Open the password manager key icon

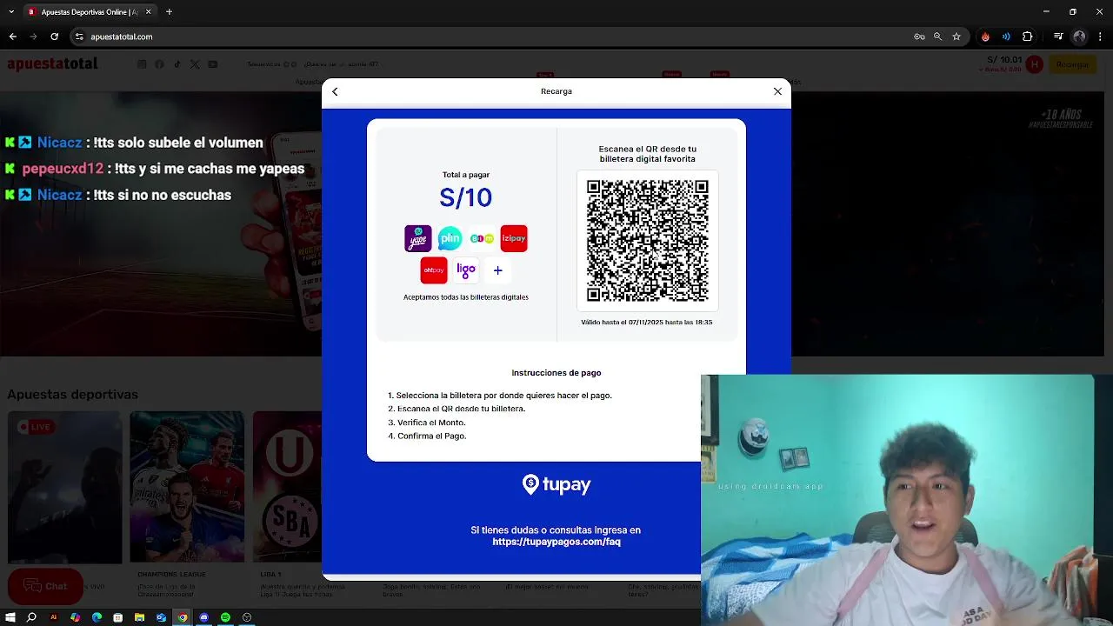[x=919, y=37]
